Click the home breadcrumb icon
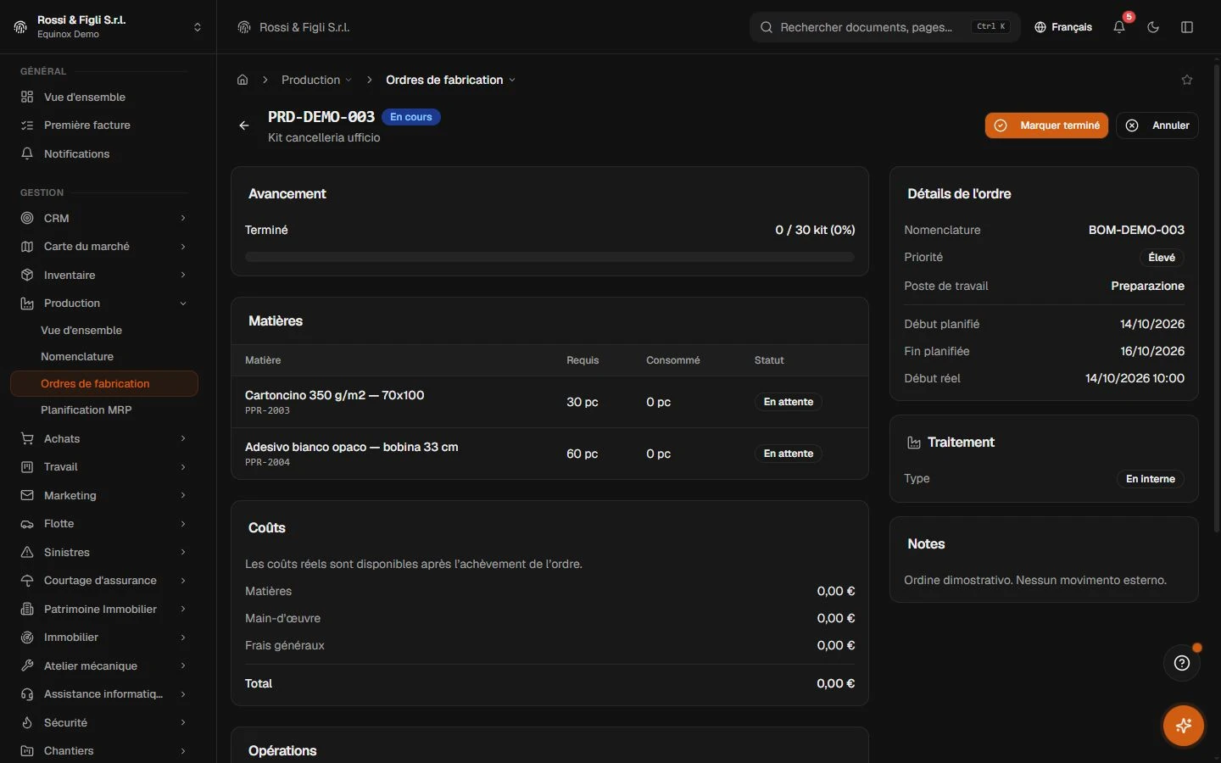Screen dimensions: 1221x763 [243, 80]
